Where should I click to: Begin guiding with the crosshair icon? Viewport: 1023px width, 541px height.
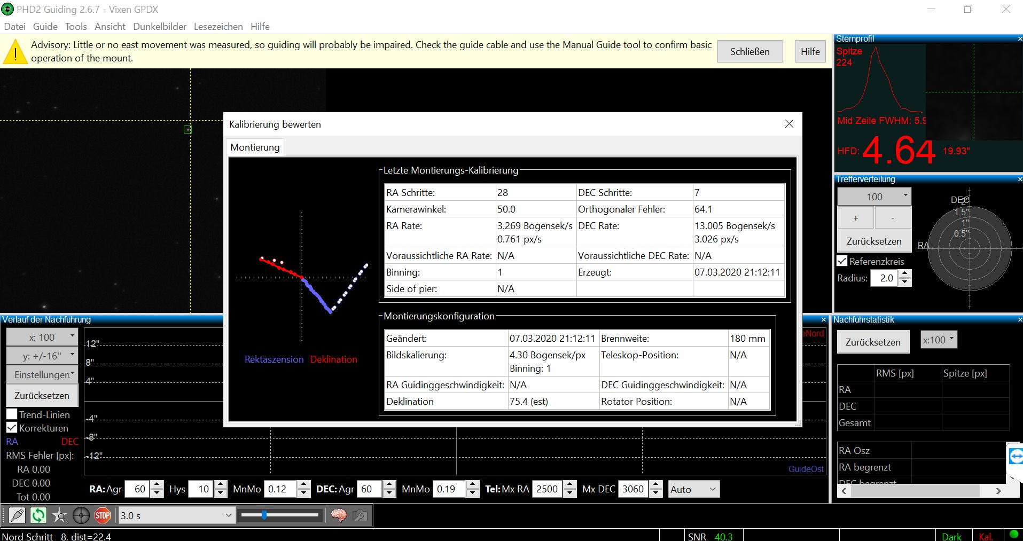click(x=81, y=515)
